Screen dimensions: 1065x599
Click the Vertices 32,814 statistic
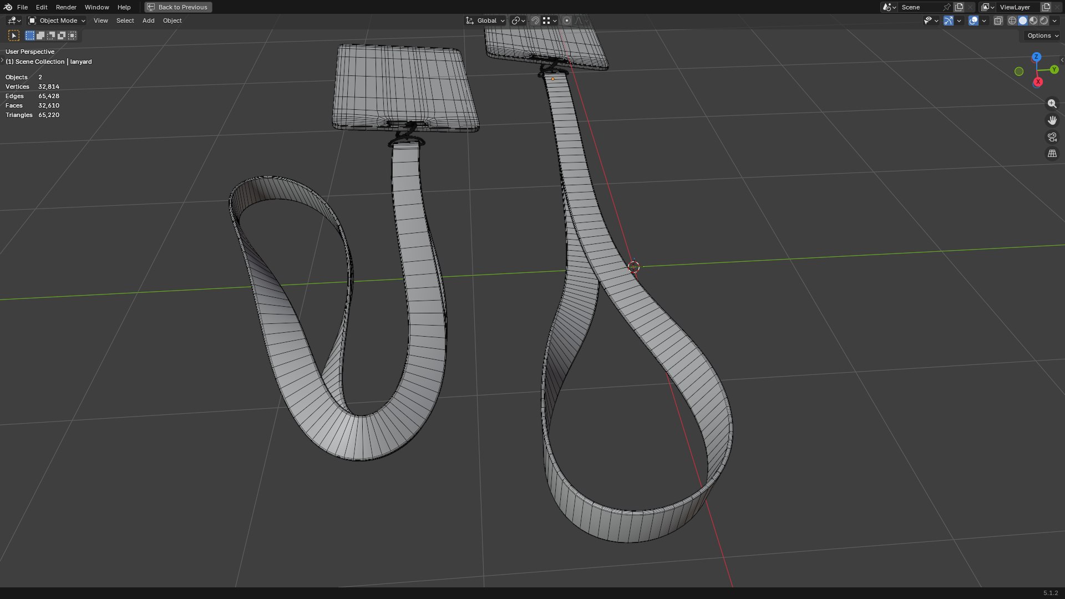coord(32,87)
